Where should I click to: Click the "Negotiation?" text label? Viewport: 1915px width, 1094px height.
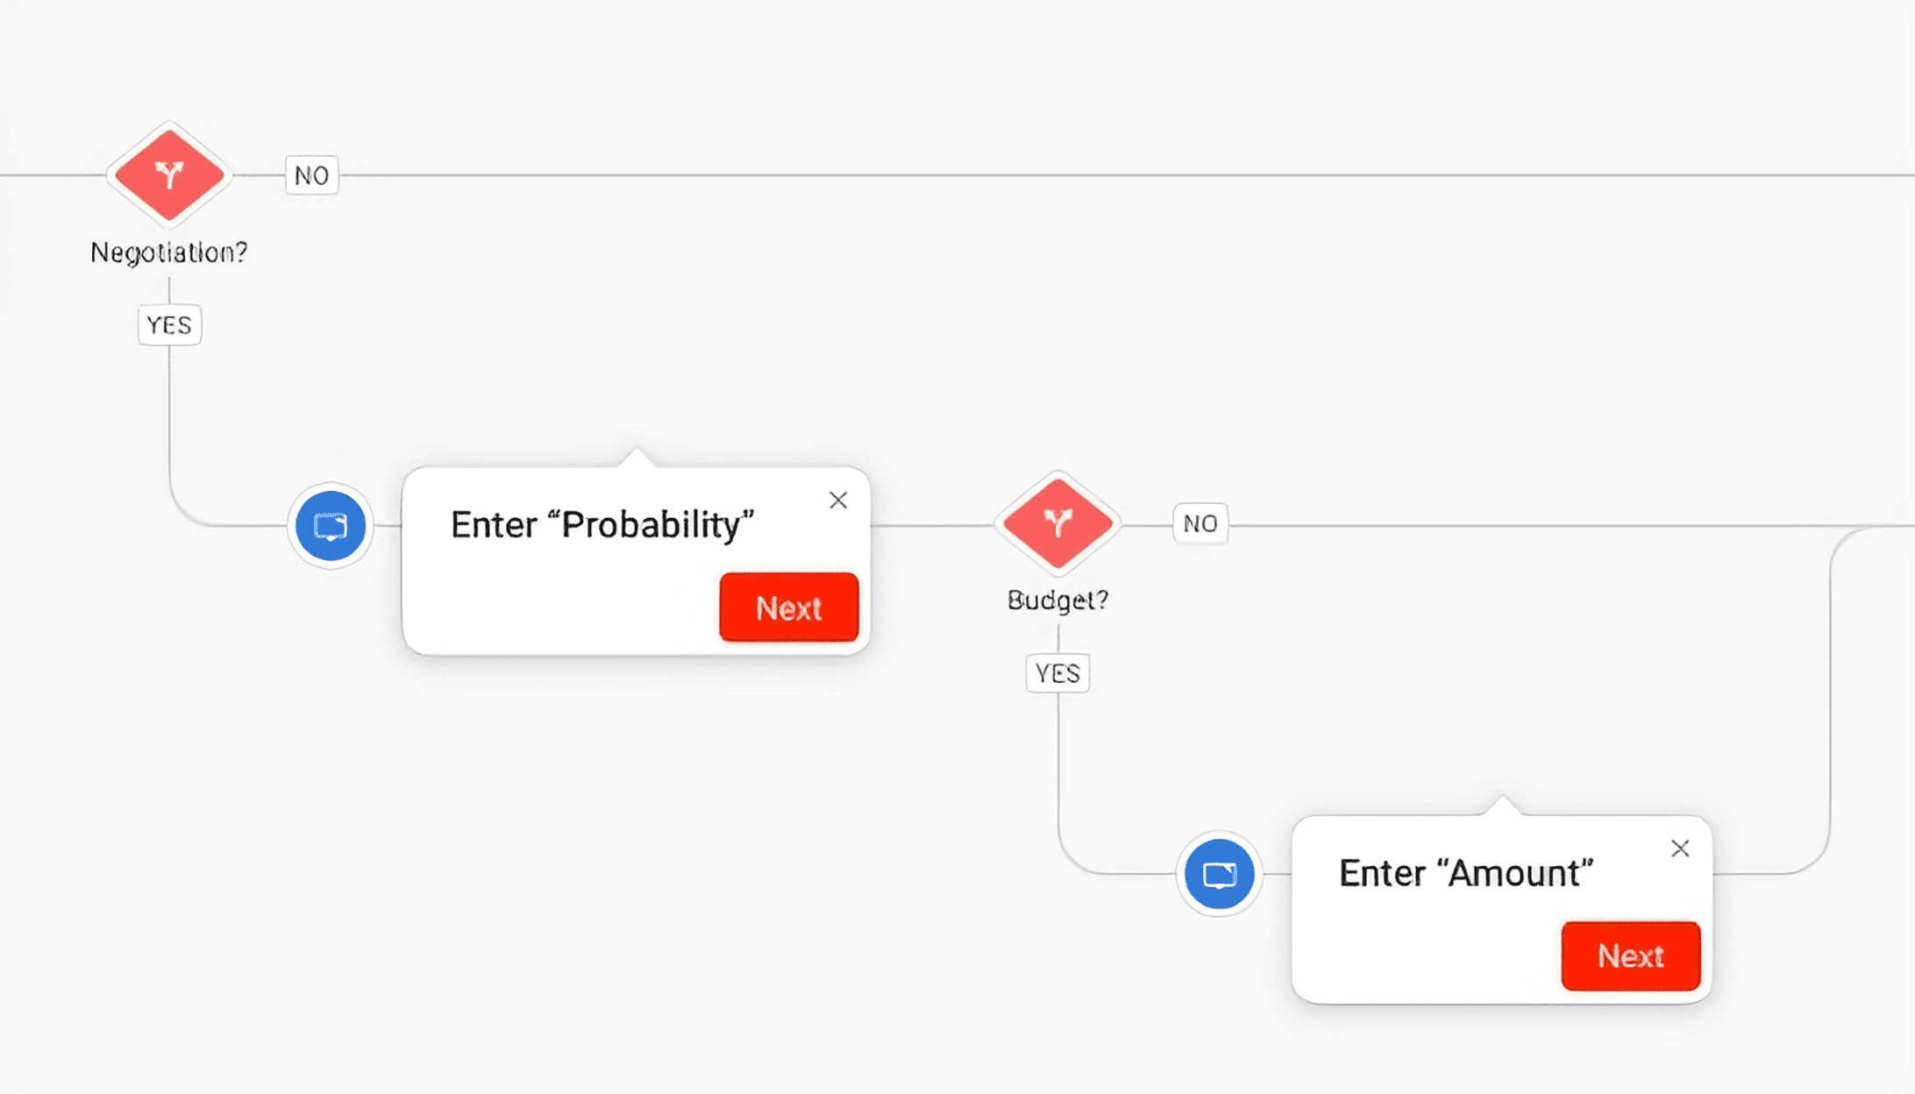point(169,252)
